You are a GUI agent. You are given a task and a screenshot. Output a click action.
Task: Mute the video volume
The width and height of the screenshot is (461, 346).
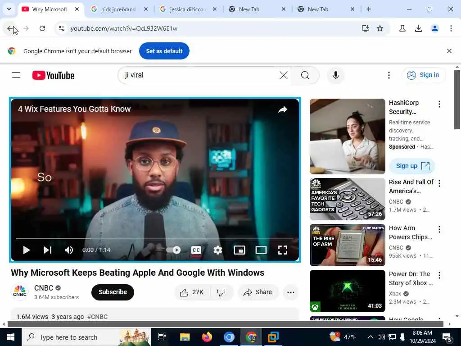[69, 250]
